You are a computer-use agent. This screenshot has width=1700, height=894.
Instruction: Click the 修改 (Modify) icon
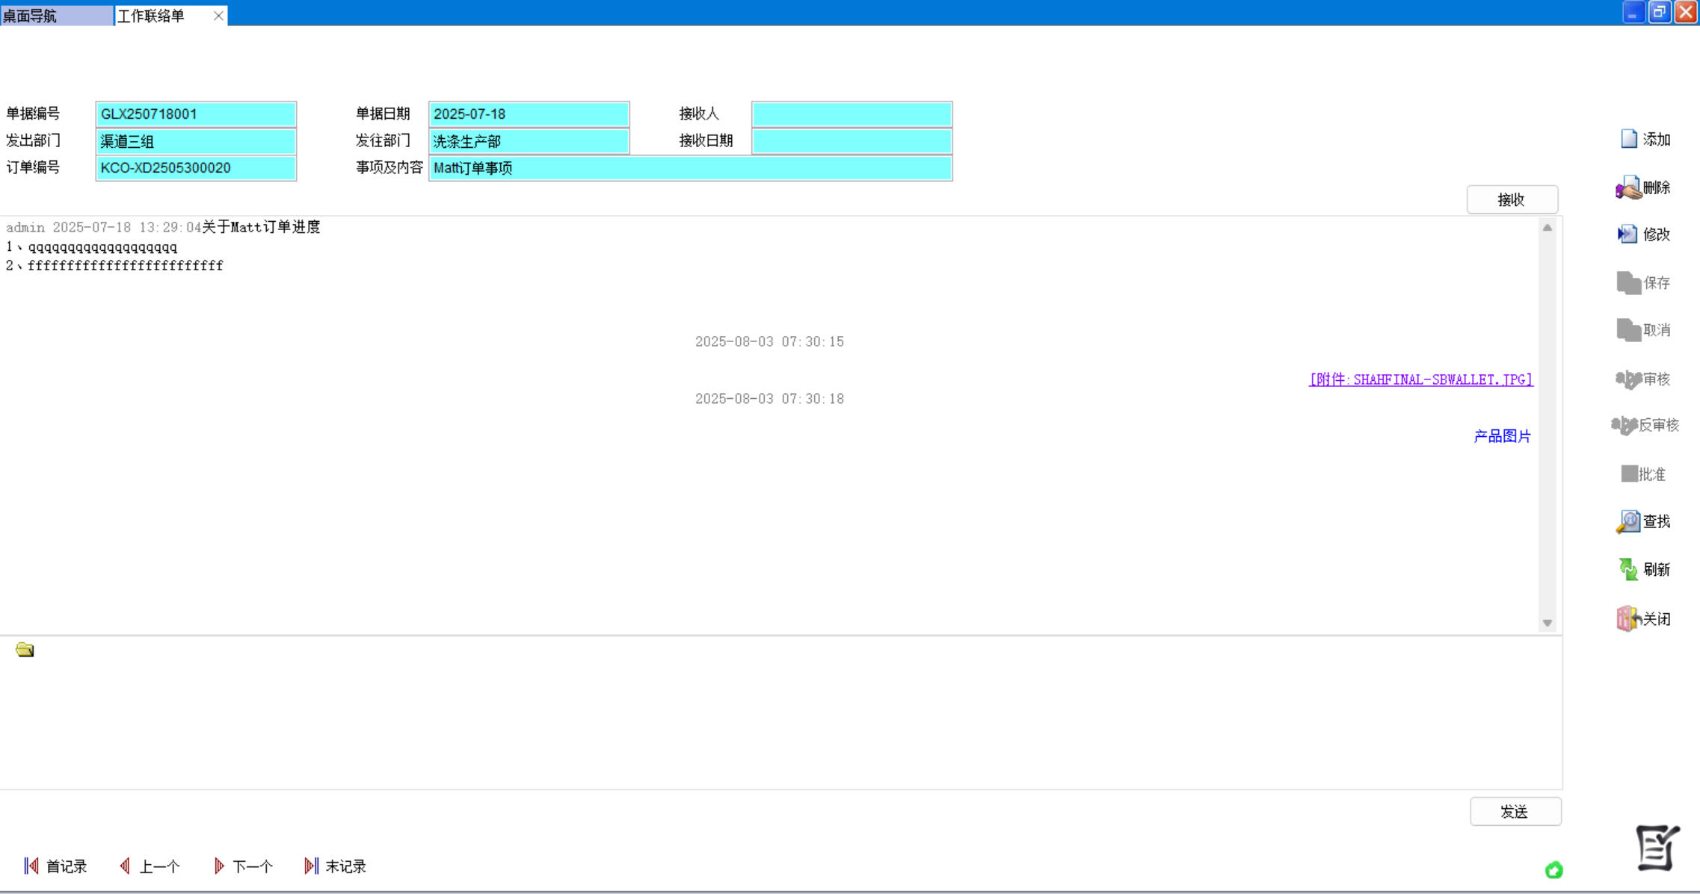1627,235
